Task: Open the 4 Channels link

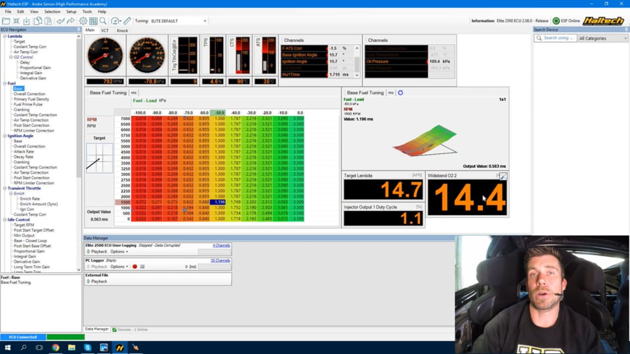Action: 221,245
